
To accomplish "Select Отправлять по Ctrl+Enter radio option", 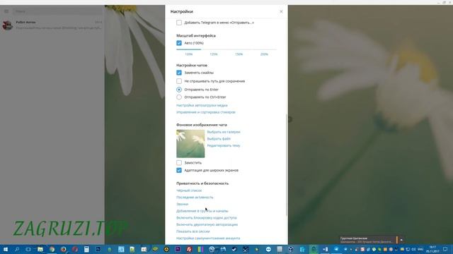I will (x=179, y=97).
